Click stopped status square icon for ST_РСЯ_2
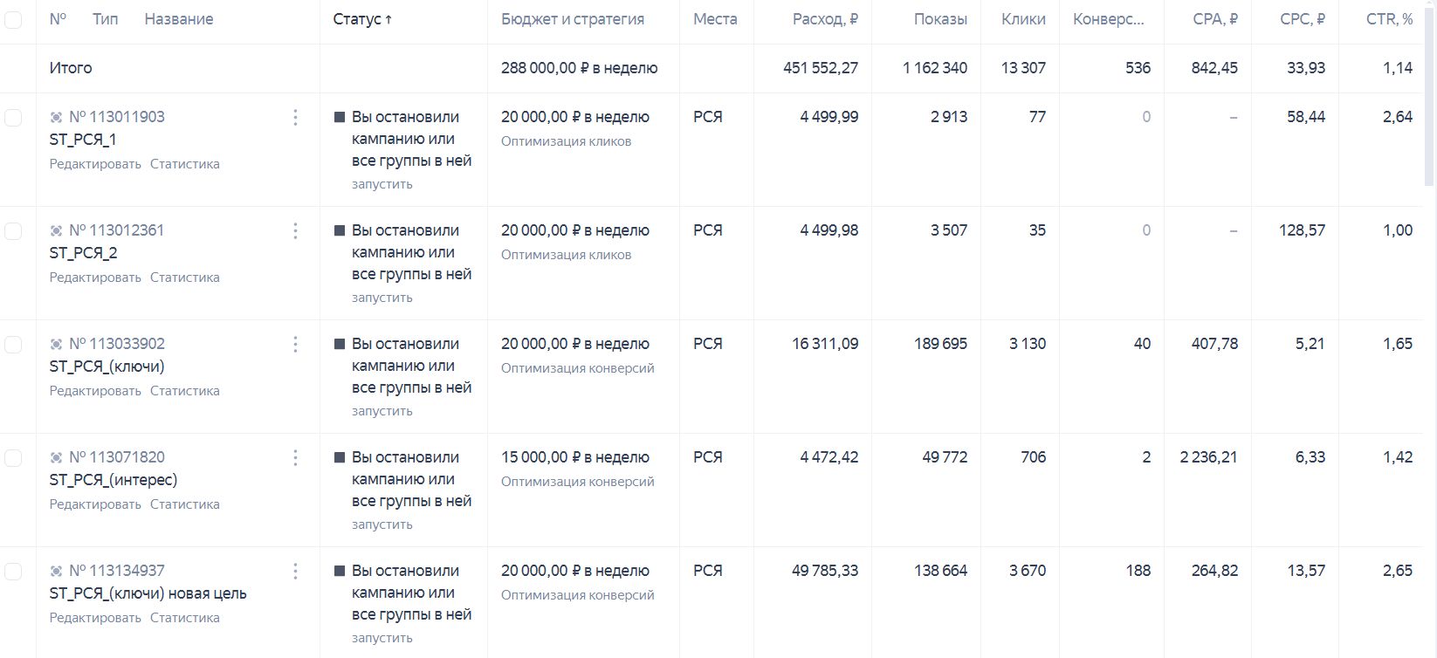The width and height of the screenshot is (1437, 658). pos(340,230)
